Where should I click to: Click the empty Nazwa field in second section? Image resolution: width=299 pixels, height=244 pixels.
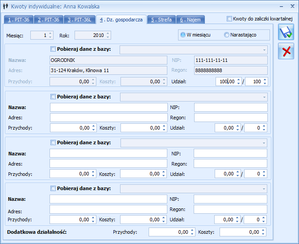[109, 107]
